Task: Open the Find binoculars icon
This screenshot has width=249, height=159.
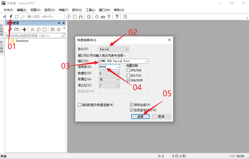Action: point(81,17)
